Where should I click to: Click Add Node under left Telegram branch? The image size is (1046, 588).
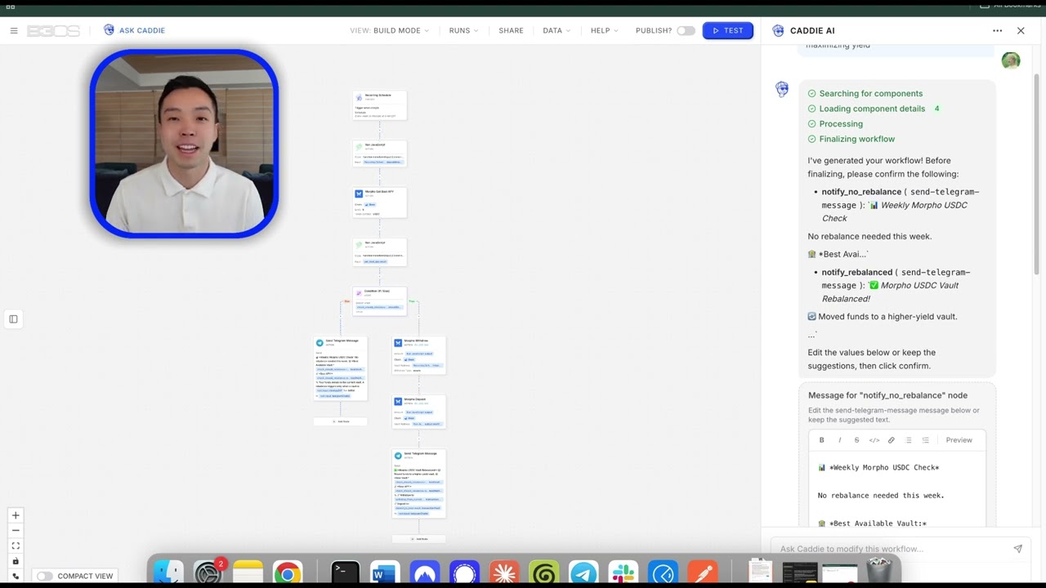[341, 421]
